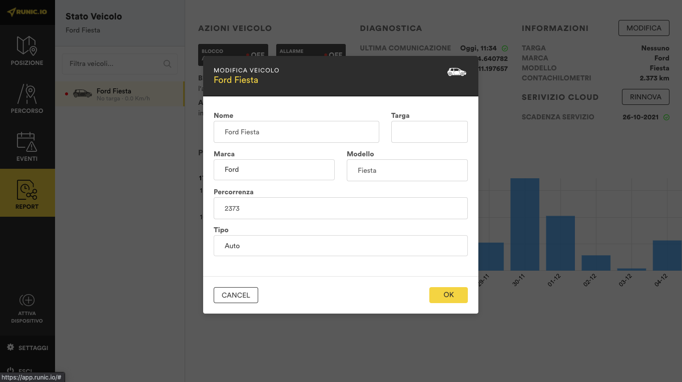Click the Filtra veicoli search field

pyautogui.click(x=120, y=64)
